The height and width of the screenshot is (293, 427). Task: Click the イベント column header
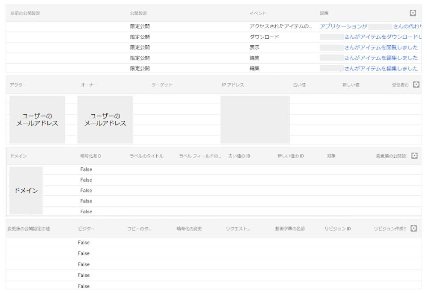point(258,14)
